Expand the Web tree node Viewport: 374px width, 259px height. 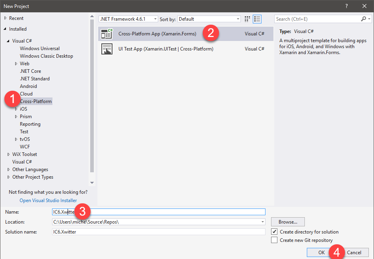16,64
